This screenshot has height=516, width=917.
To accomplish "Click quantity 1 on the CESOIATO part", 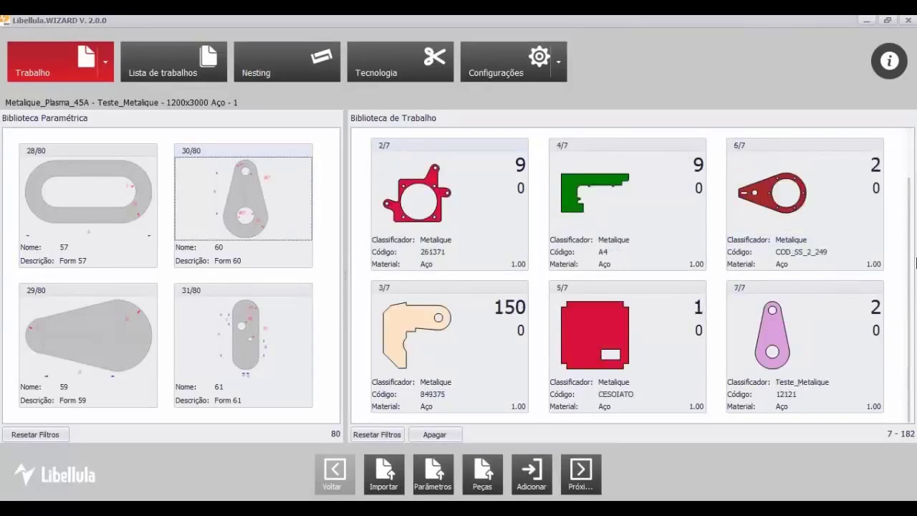I will coord(698,307).
